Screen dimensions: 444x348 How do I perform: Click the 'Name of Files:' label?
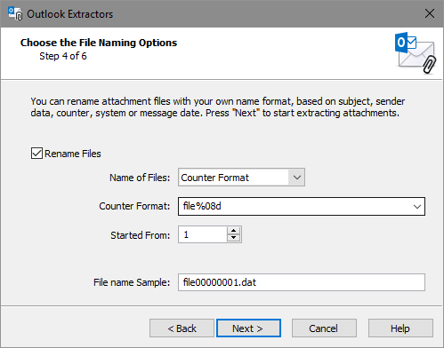pyautogui.click(x=140, y=178)
